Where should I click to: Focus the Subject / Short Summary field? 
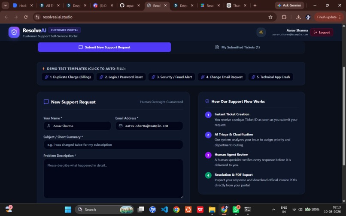[x=113, y=144]
